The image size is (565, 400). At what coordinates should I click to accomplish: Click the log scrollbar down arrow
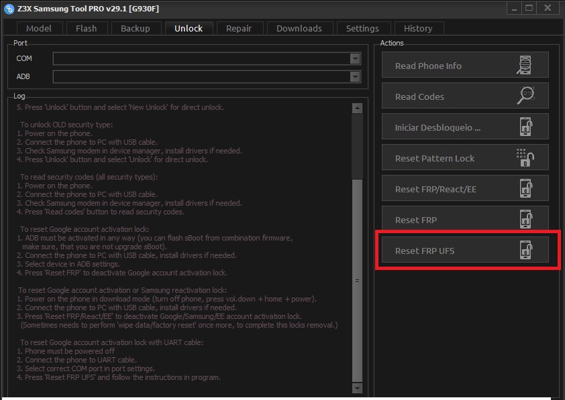[357, 388]
